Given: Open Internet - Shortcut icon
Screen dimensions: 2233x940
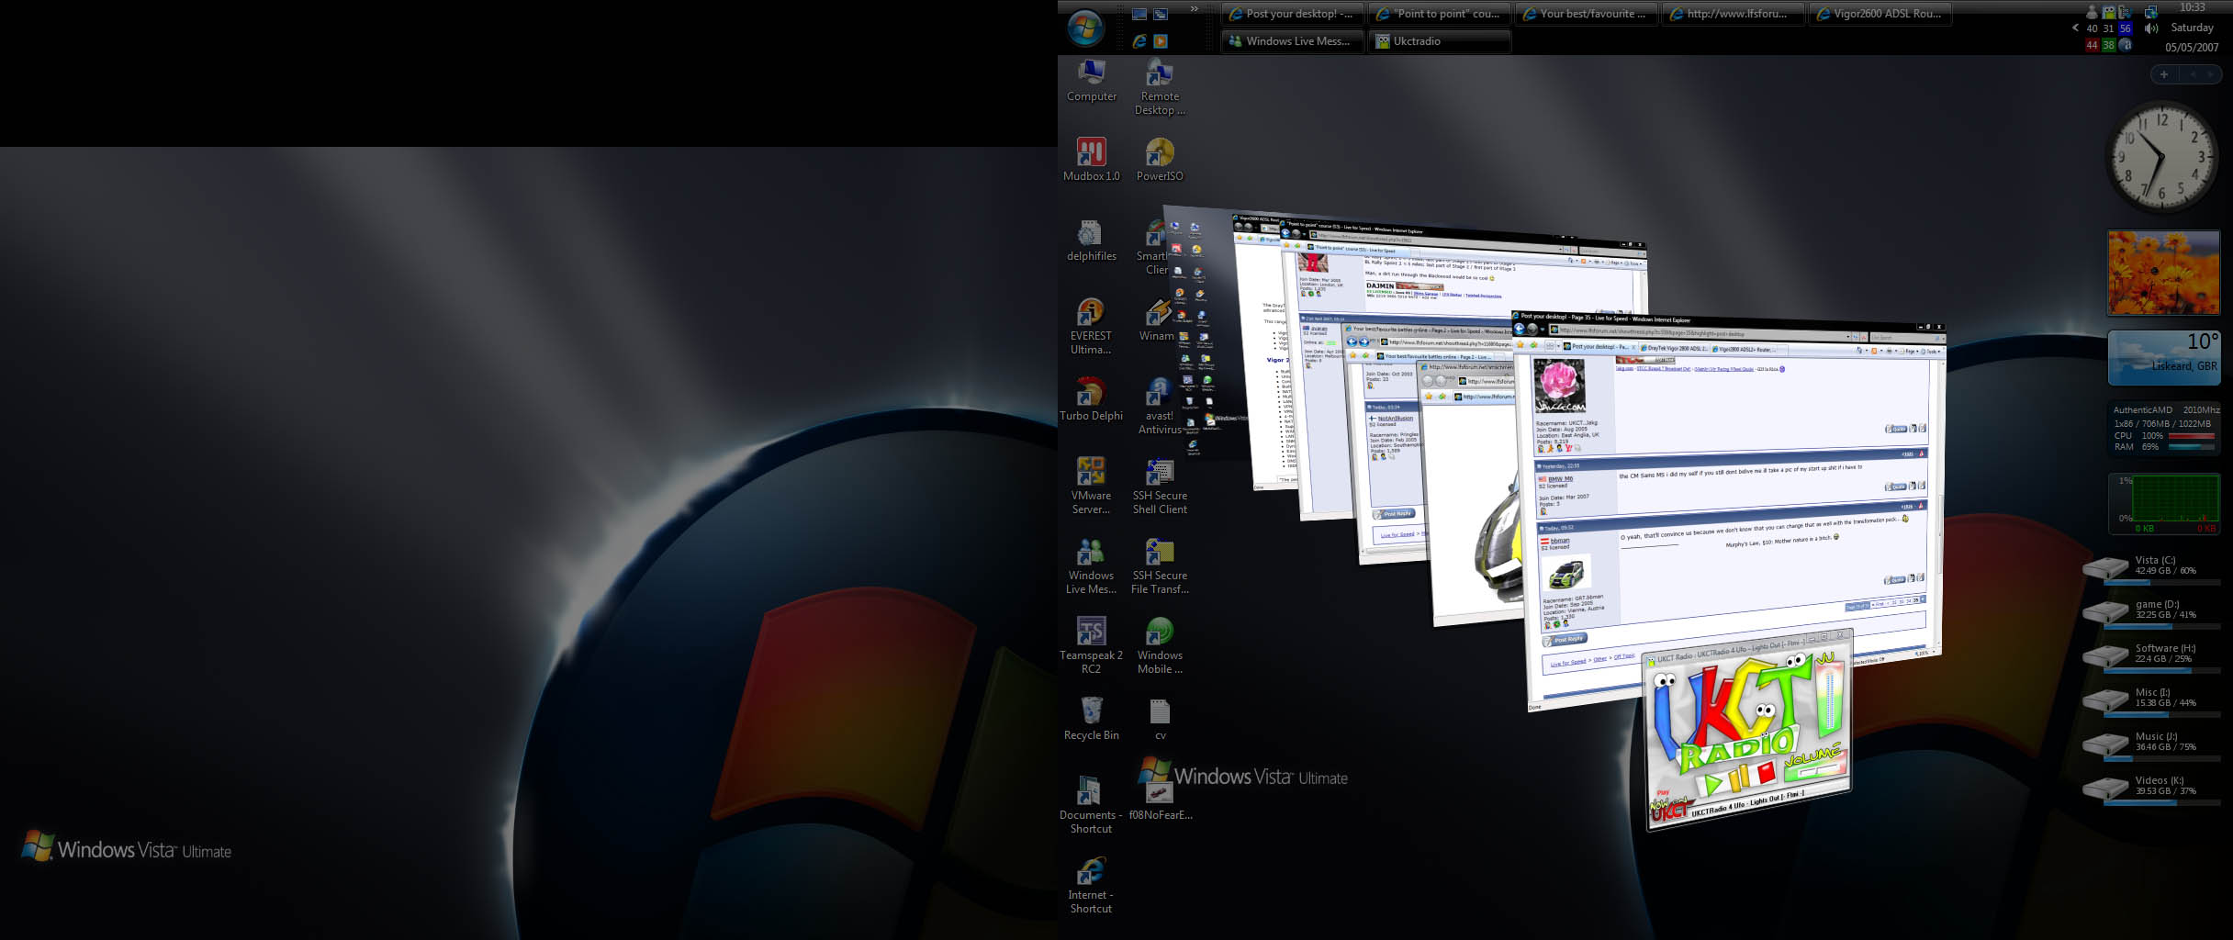Looking at the screenshot, I should coord(1091,886).
